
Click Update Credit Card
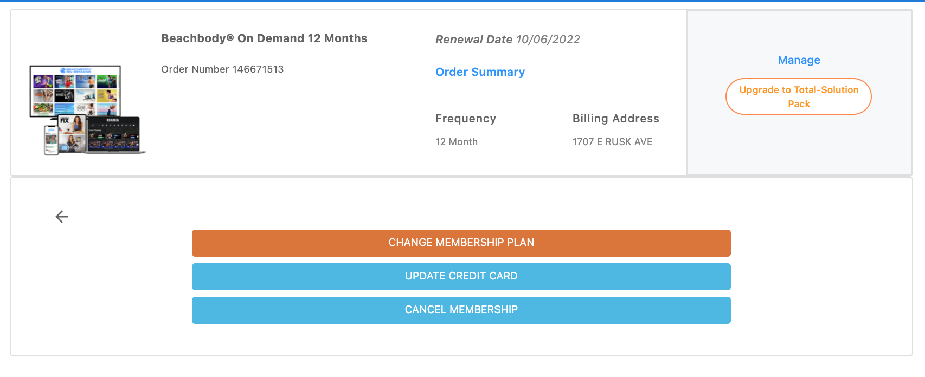pyautogui.click(x=461, y=276)
